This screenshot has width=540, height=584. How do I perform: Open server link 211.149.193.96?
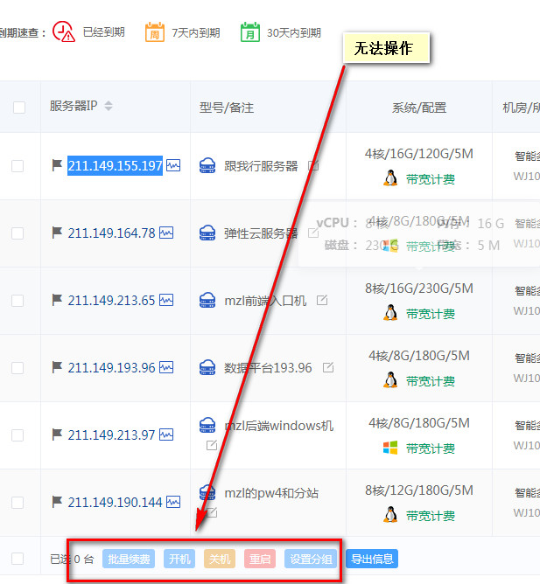click(x=111, y=368)
